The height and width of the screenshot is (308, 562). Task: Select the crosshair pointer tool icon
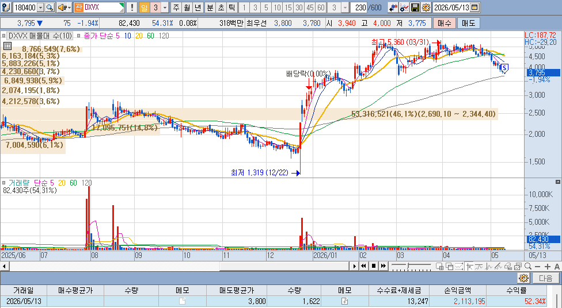(x=469, y=266)
